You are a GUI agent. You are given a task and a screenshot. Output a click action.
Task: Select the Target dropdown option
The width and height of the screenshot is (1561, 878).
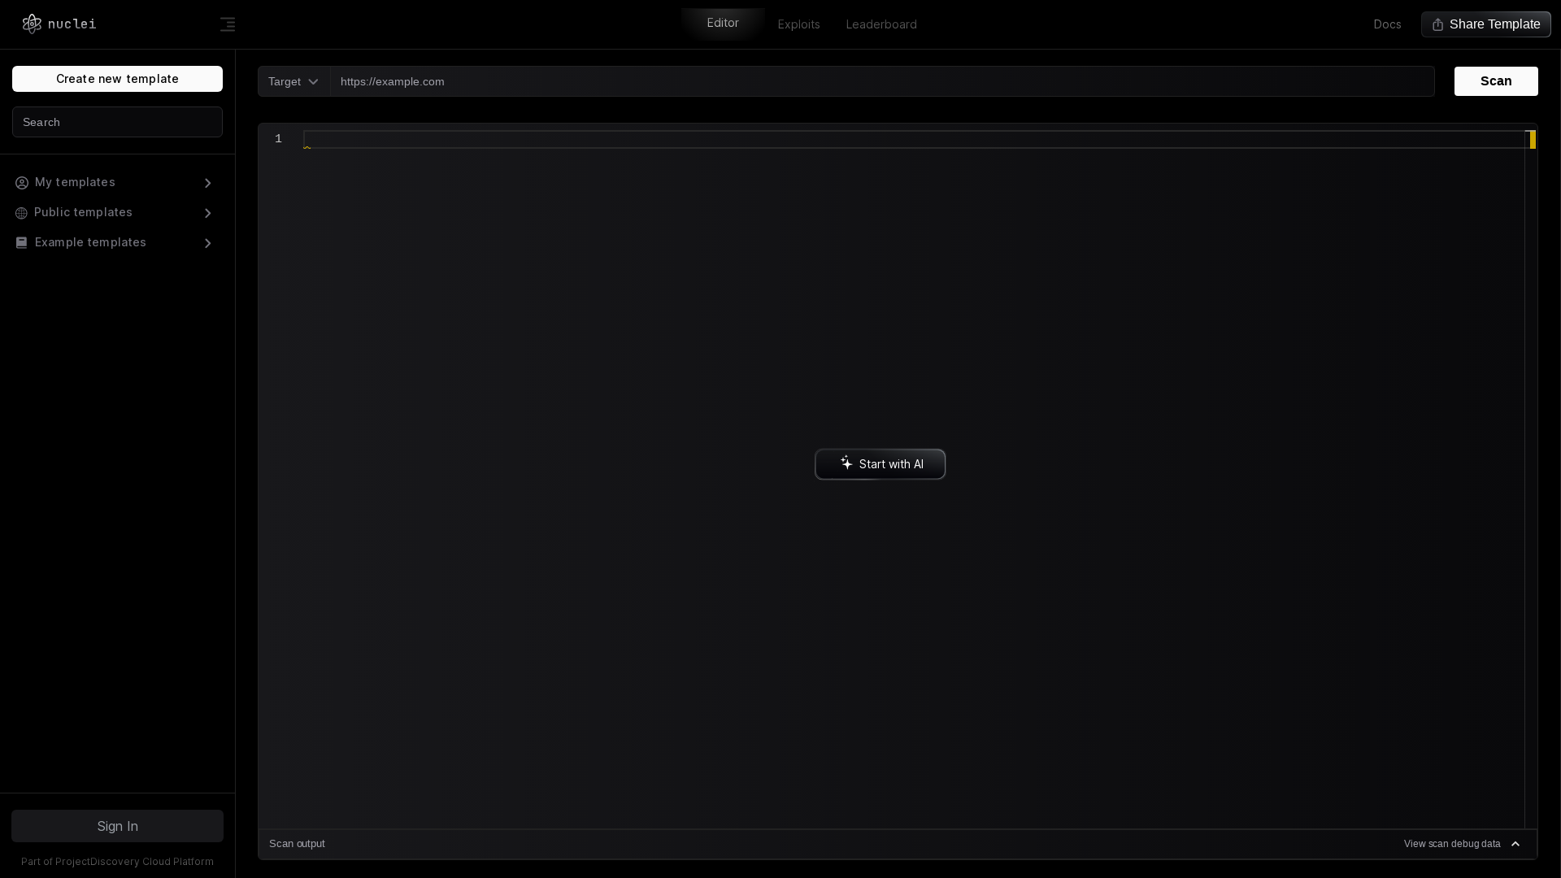pos(293,81)
